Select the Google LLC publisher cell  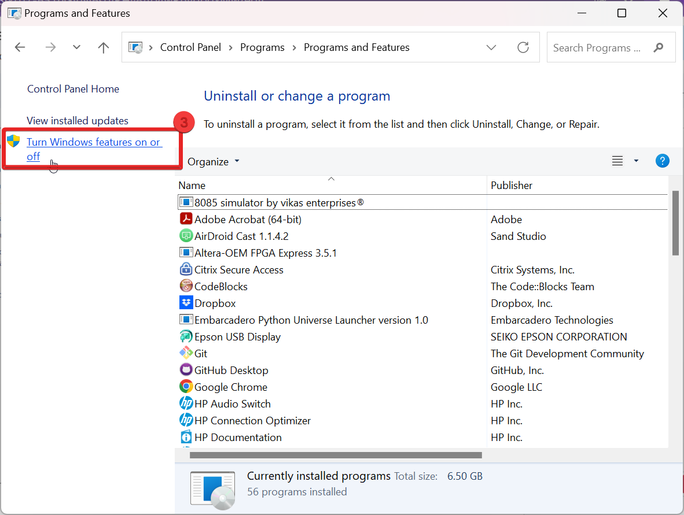click(517, 387)
